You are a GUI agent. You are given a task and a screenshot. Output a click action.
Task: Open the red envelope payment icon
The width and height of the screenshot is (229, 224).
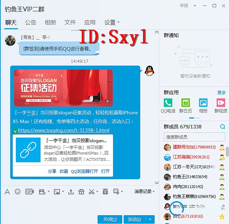coord(105,192)
